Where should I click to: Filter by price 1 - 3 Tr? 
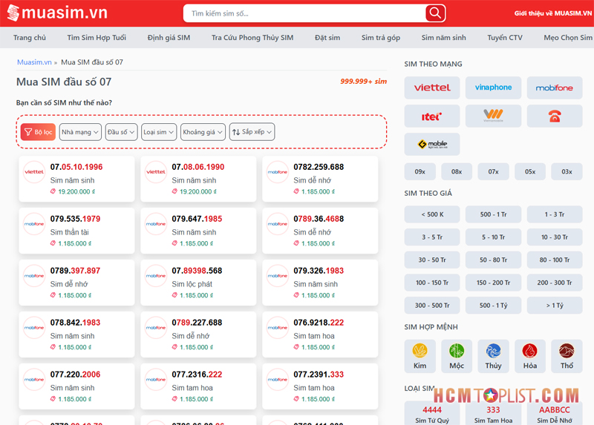[x=555, y=214]
